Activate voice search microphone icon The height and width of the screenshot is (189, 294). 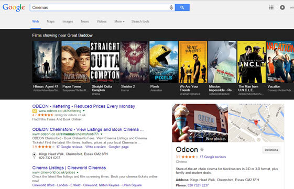[171, 7]
